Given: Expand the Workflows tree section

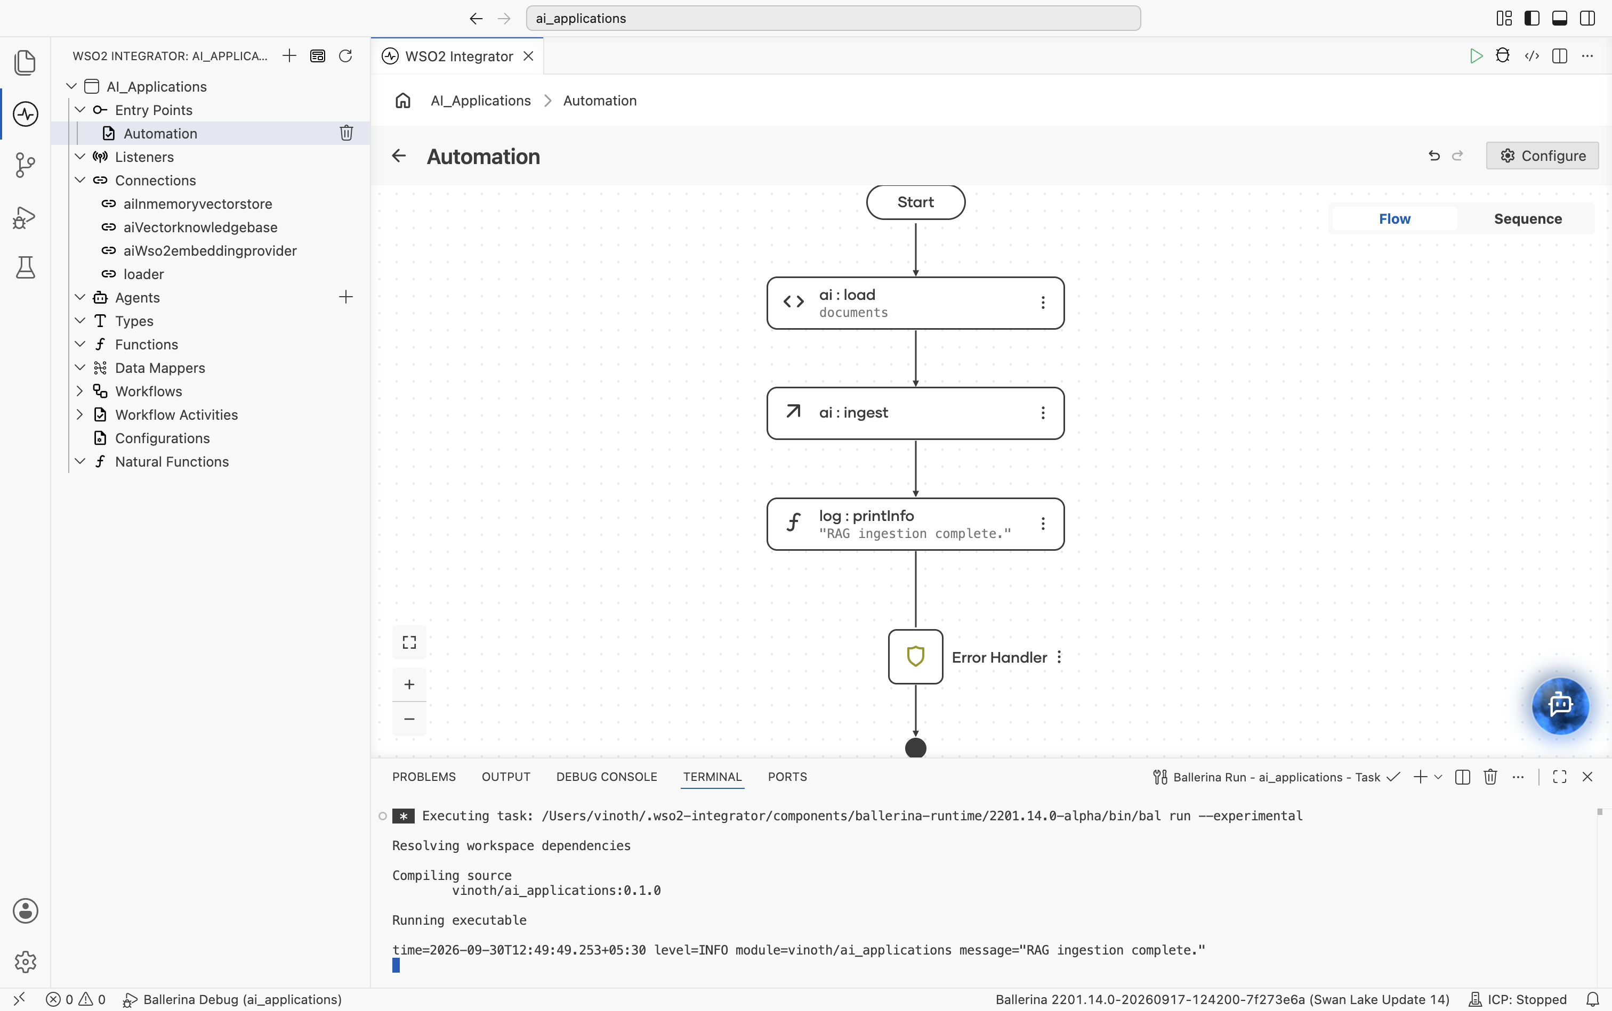Looking at the screenshot, I should pyautogui.click(x=79, y=390).
